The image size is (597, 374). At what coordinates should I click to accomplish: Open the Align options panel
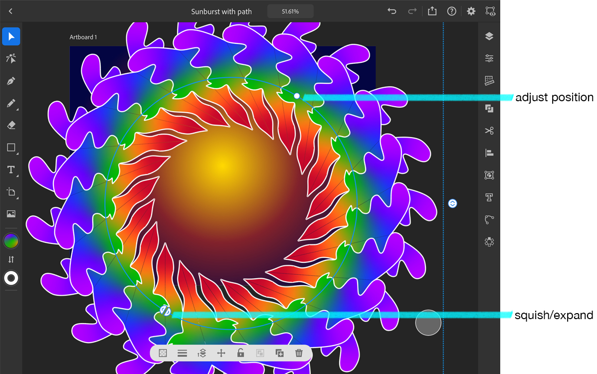489,153
